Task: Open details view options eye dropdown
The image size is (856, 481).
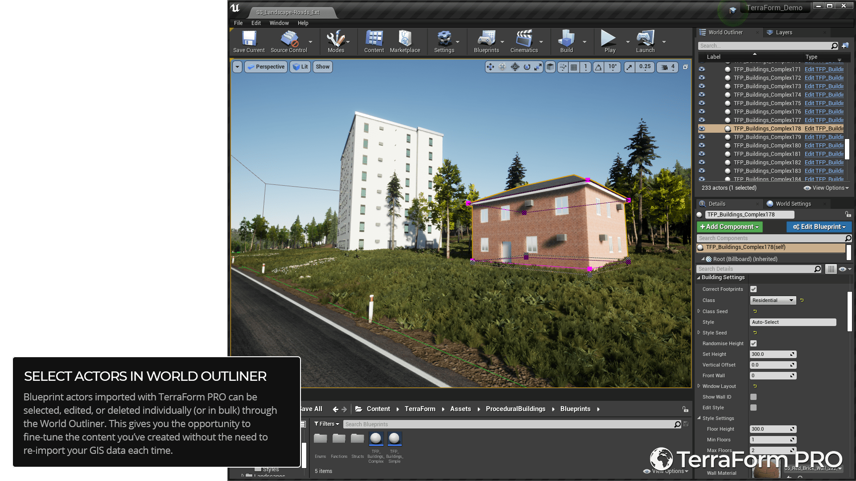Action: click(845, 269)
